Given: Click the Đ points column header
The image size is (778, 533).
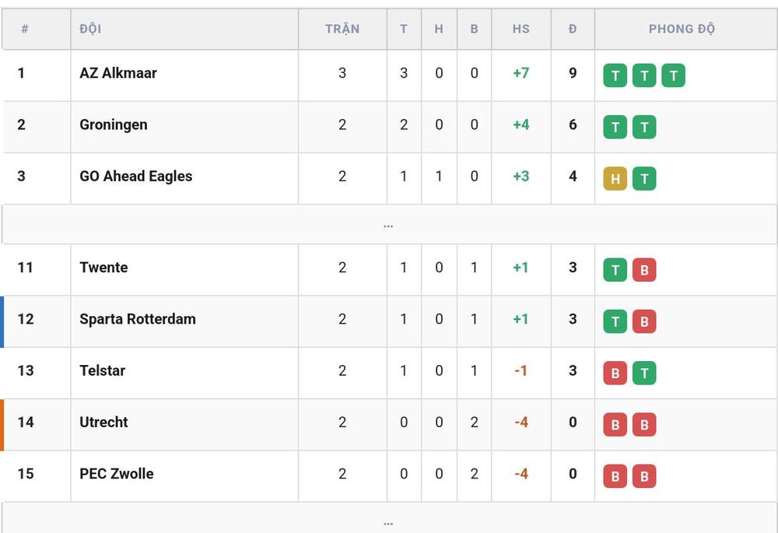Looking at the screenshot, I should click(x=573, y=29).
